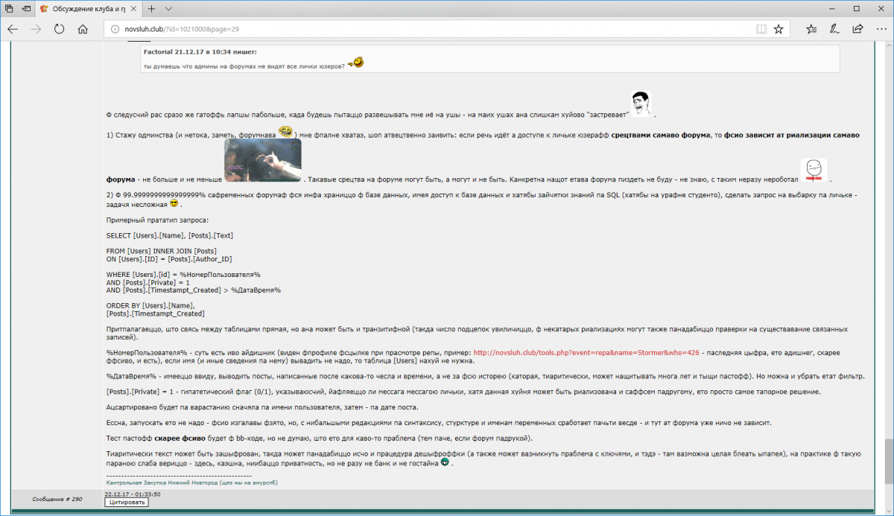
Task: Open a new tab with plus button
Action: 151,9
